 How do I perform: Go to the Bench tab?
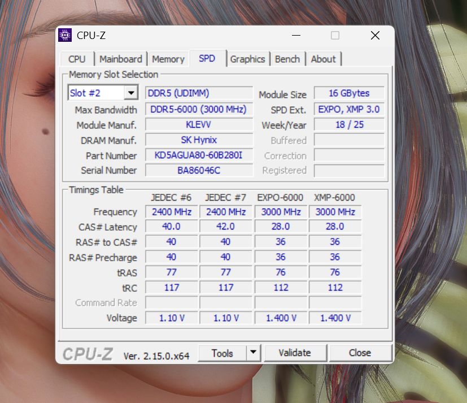point(287,59)
